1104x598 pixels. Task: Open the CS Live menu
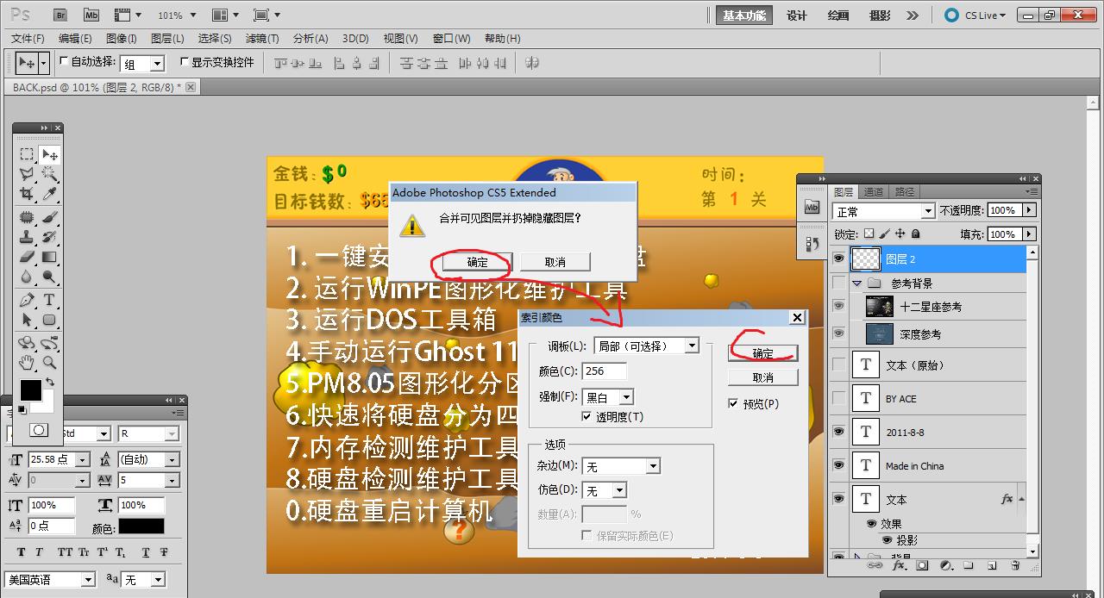coord(975,16)
